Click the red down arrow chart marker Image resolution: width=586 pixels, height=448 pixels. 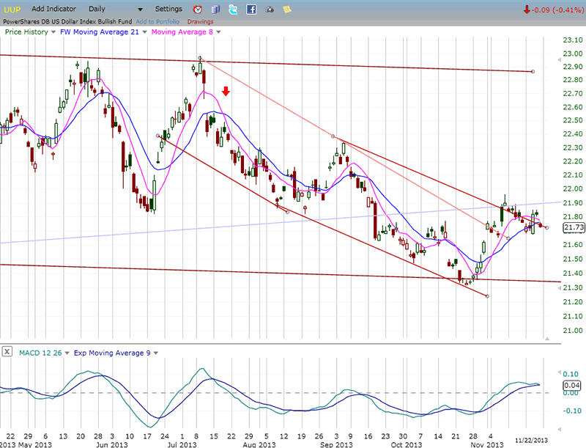(226, 92)
